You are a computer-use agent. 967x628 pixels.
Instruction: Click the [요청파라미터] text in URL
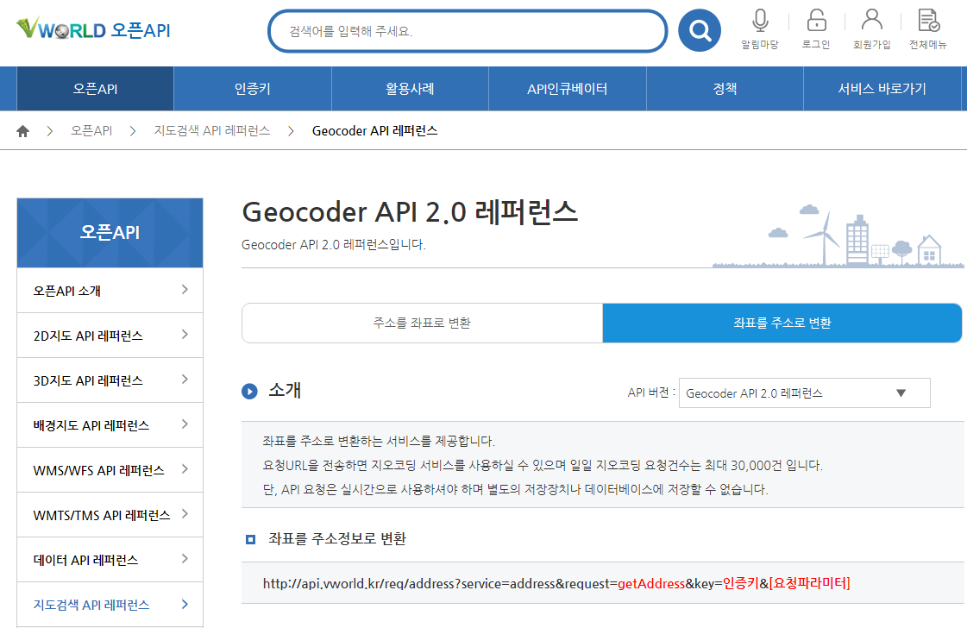810,583
